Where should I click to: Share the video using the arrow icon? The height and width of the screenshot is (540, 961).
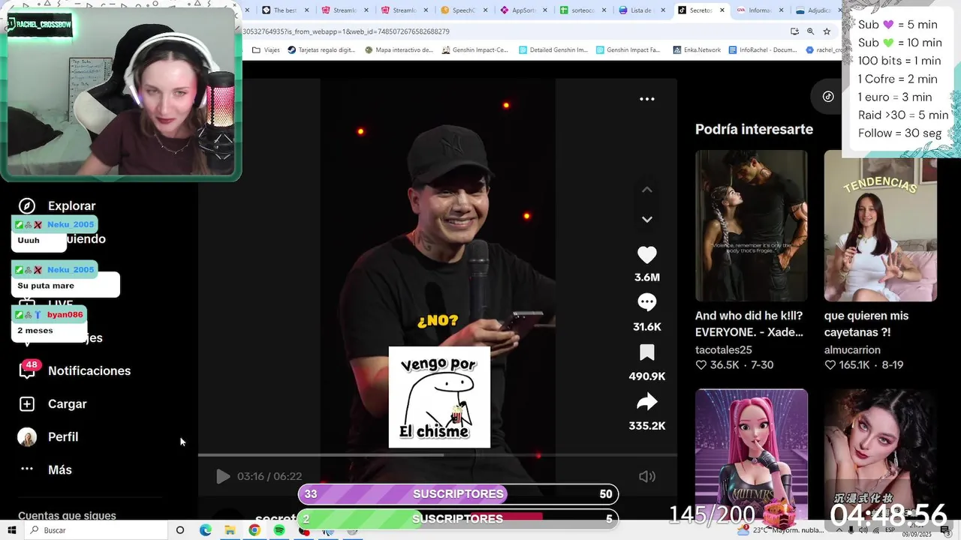646,402
